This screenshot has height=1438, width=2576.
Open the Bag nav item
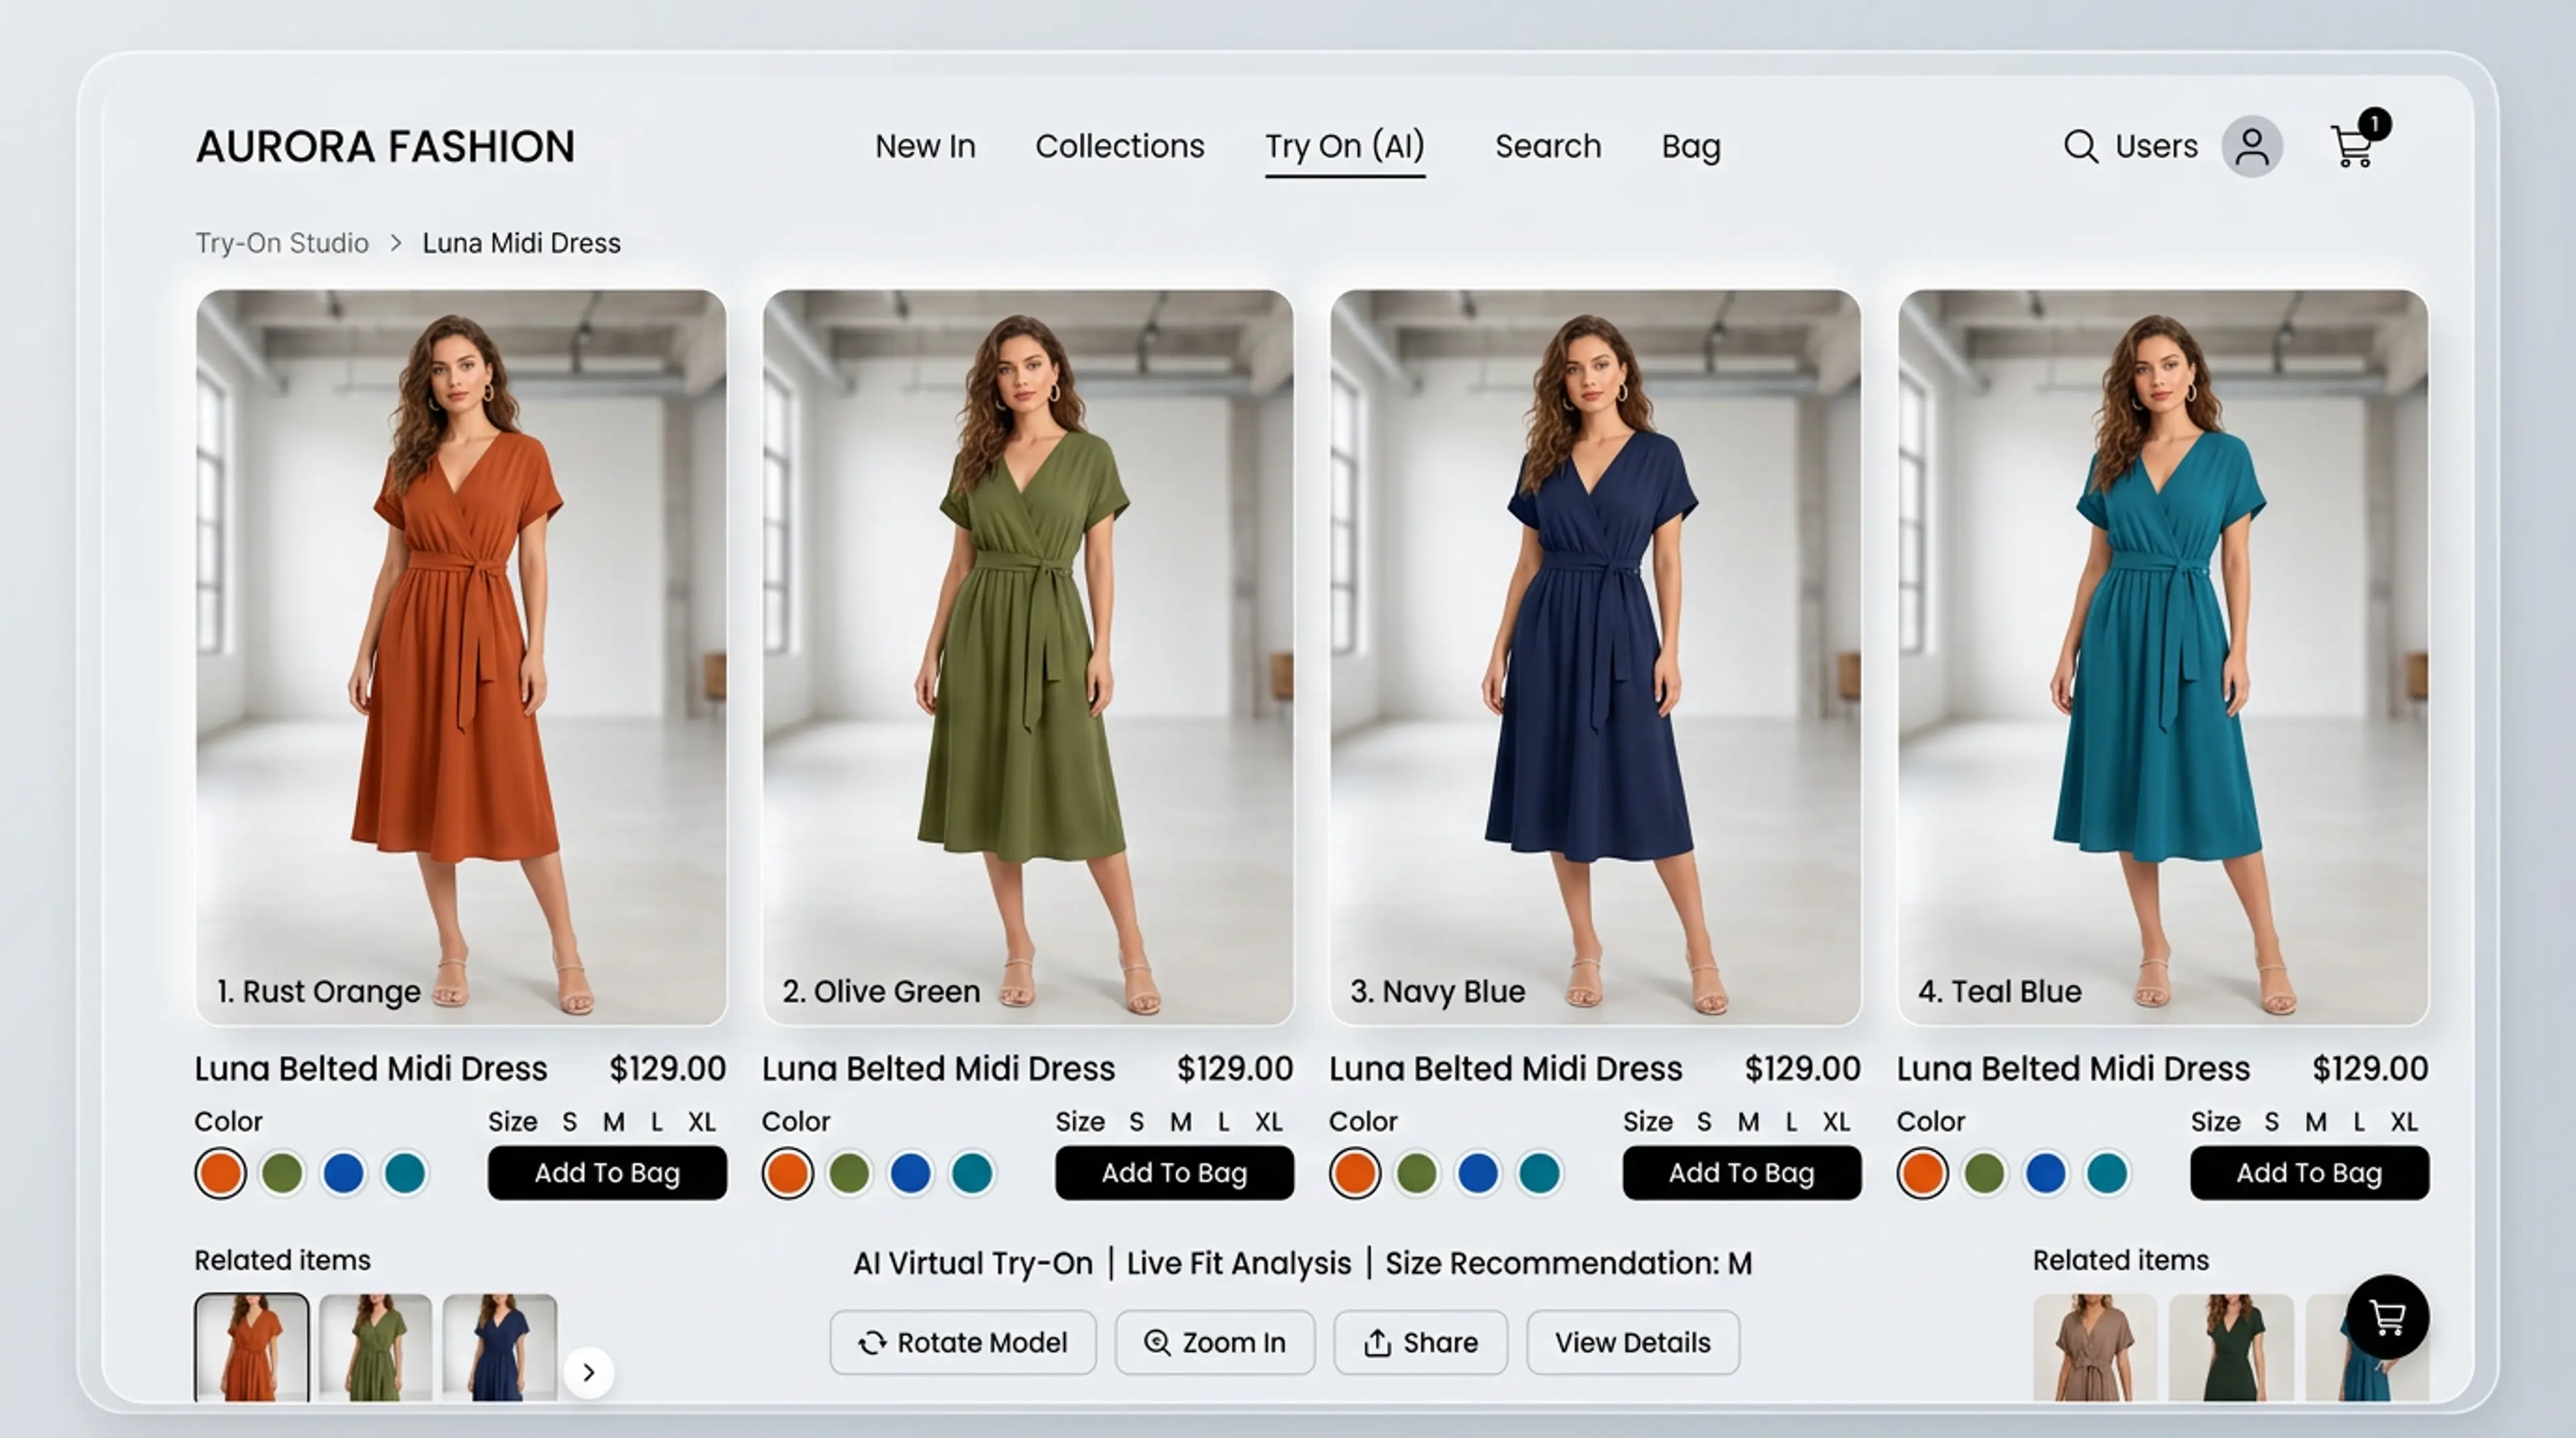pos(1690,147)
